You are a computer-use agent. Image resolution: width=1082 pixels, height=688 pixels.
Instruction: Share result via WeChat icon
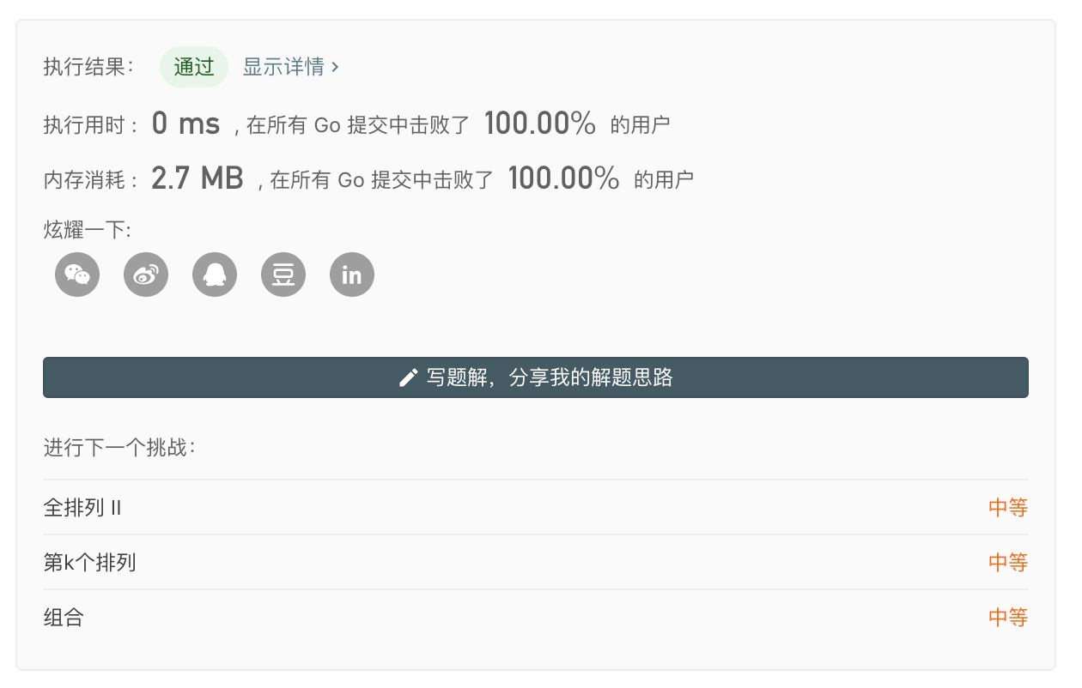click(77, 275)
